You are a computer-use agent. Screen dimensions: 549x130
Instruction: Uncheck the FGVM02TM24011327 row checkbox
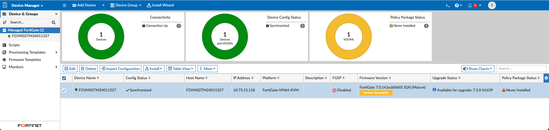[x=64, y=90]
